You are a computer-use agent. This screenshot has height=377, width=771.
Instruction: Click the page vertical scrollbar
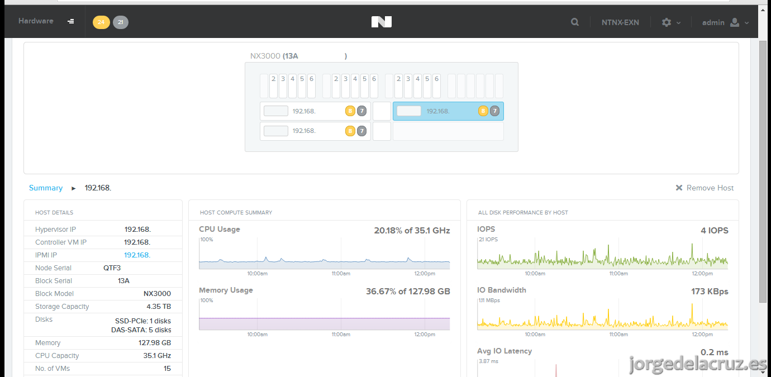coord(763,172)
